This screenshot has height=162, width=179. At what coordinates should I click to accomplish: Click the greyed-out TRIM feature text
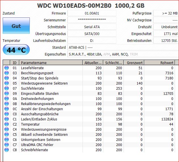[x=134, y=54]
